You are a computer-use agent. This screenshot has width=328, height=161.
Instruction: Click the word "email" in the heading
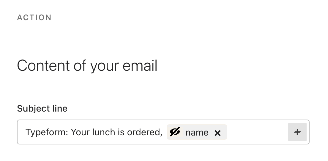[140, 65]
